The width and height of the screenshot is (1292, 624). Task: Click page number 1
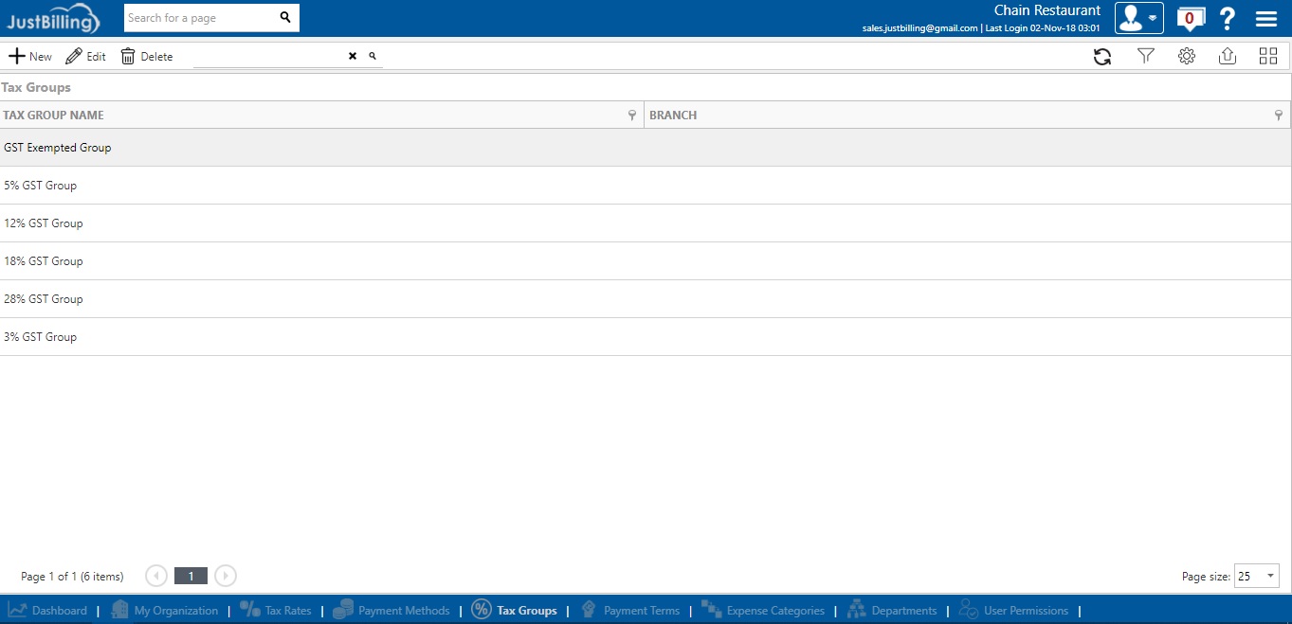pyautogui.click(x=191, y=576)
